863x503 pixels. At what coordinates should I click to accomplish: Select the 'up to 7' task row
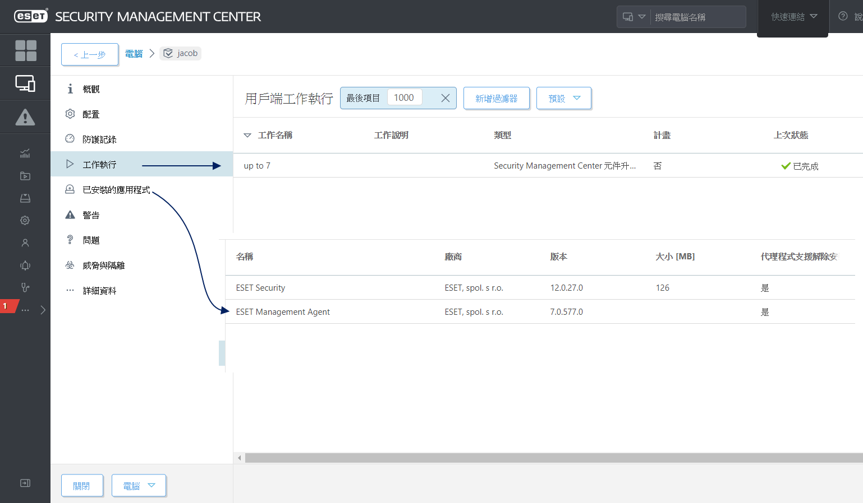[x=548, y=166]
